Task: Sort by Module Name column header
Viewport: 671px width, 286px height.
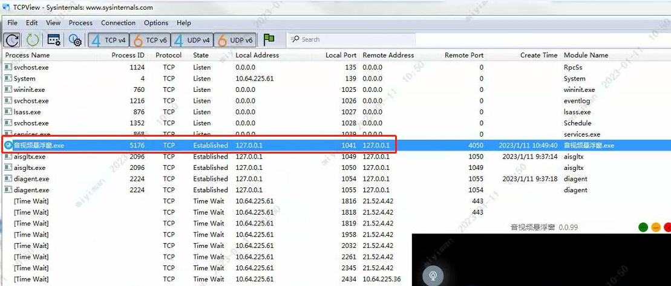Action: pyautogui.click(x=586, y=55)
